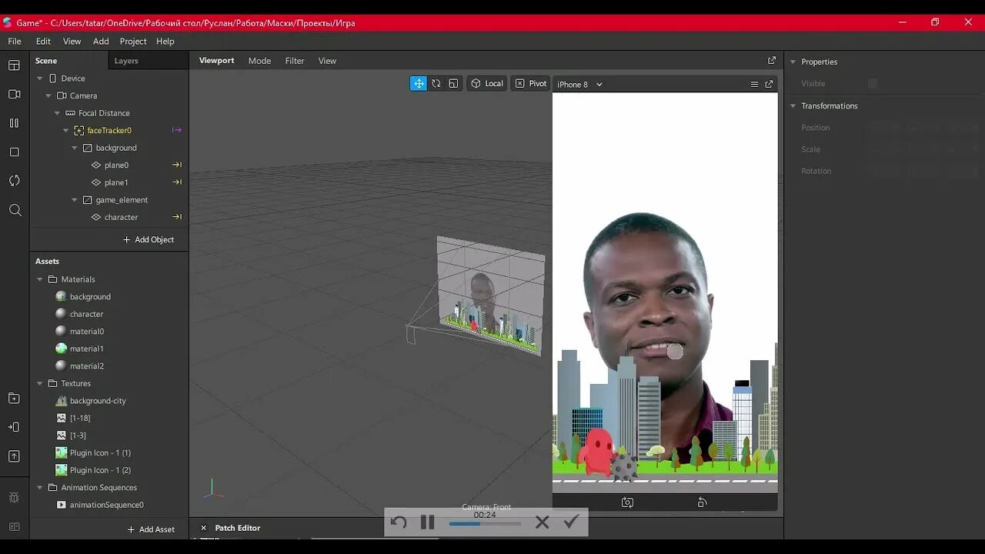Viewport: 985px width, 554px height.
Task: Click the video camera icon in sidebar
Action: point(14,94)
